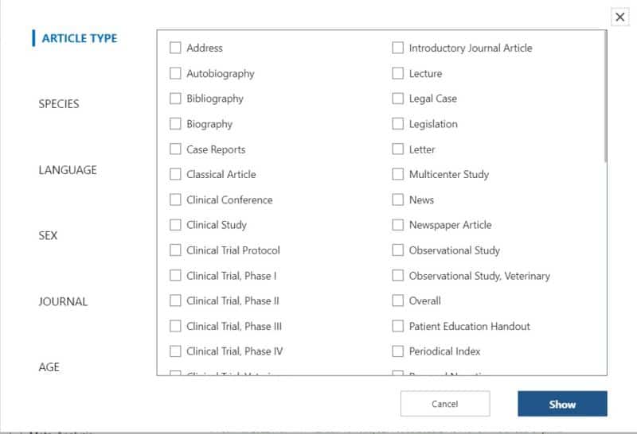The width and height of the screenshot is (637, 434).
Task: Check Observational Study, Veterinary option
Action: click(x=398, y=276)
